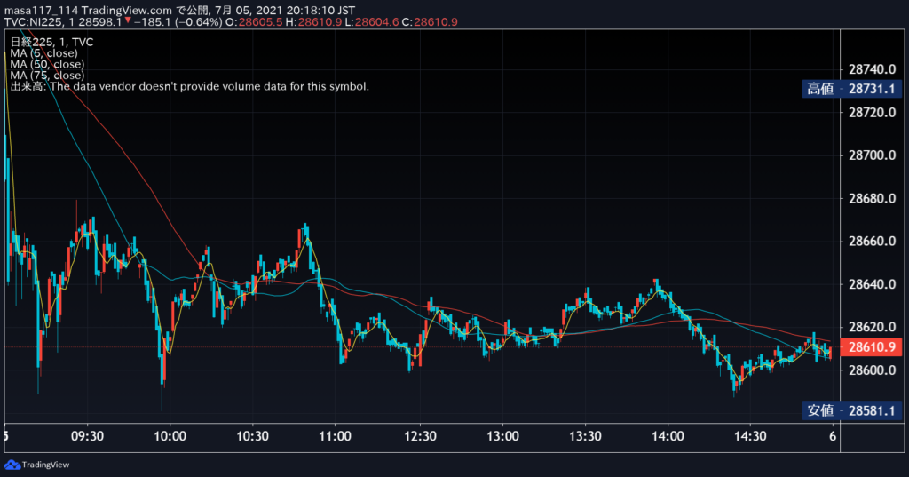Click the TradingView logo icon
The image size is (909, 477).
[x=12, y=465]
